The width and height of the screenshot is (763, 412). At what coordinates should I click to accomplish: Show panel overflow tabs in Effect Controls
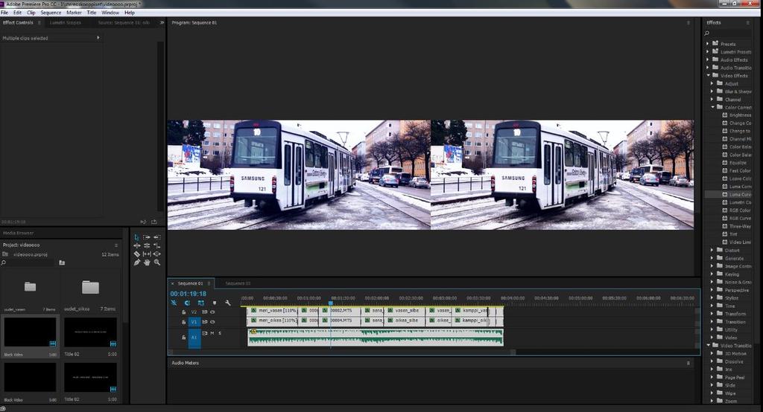[x=162, y=23]
